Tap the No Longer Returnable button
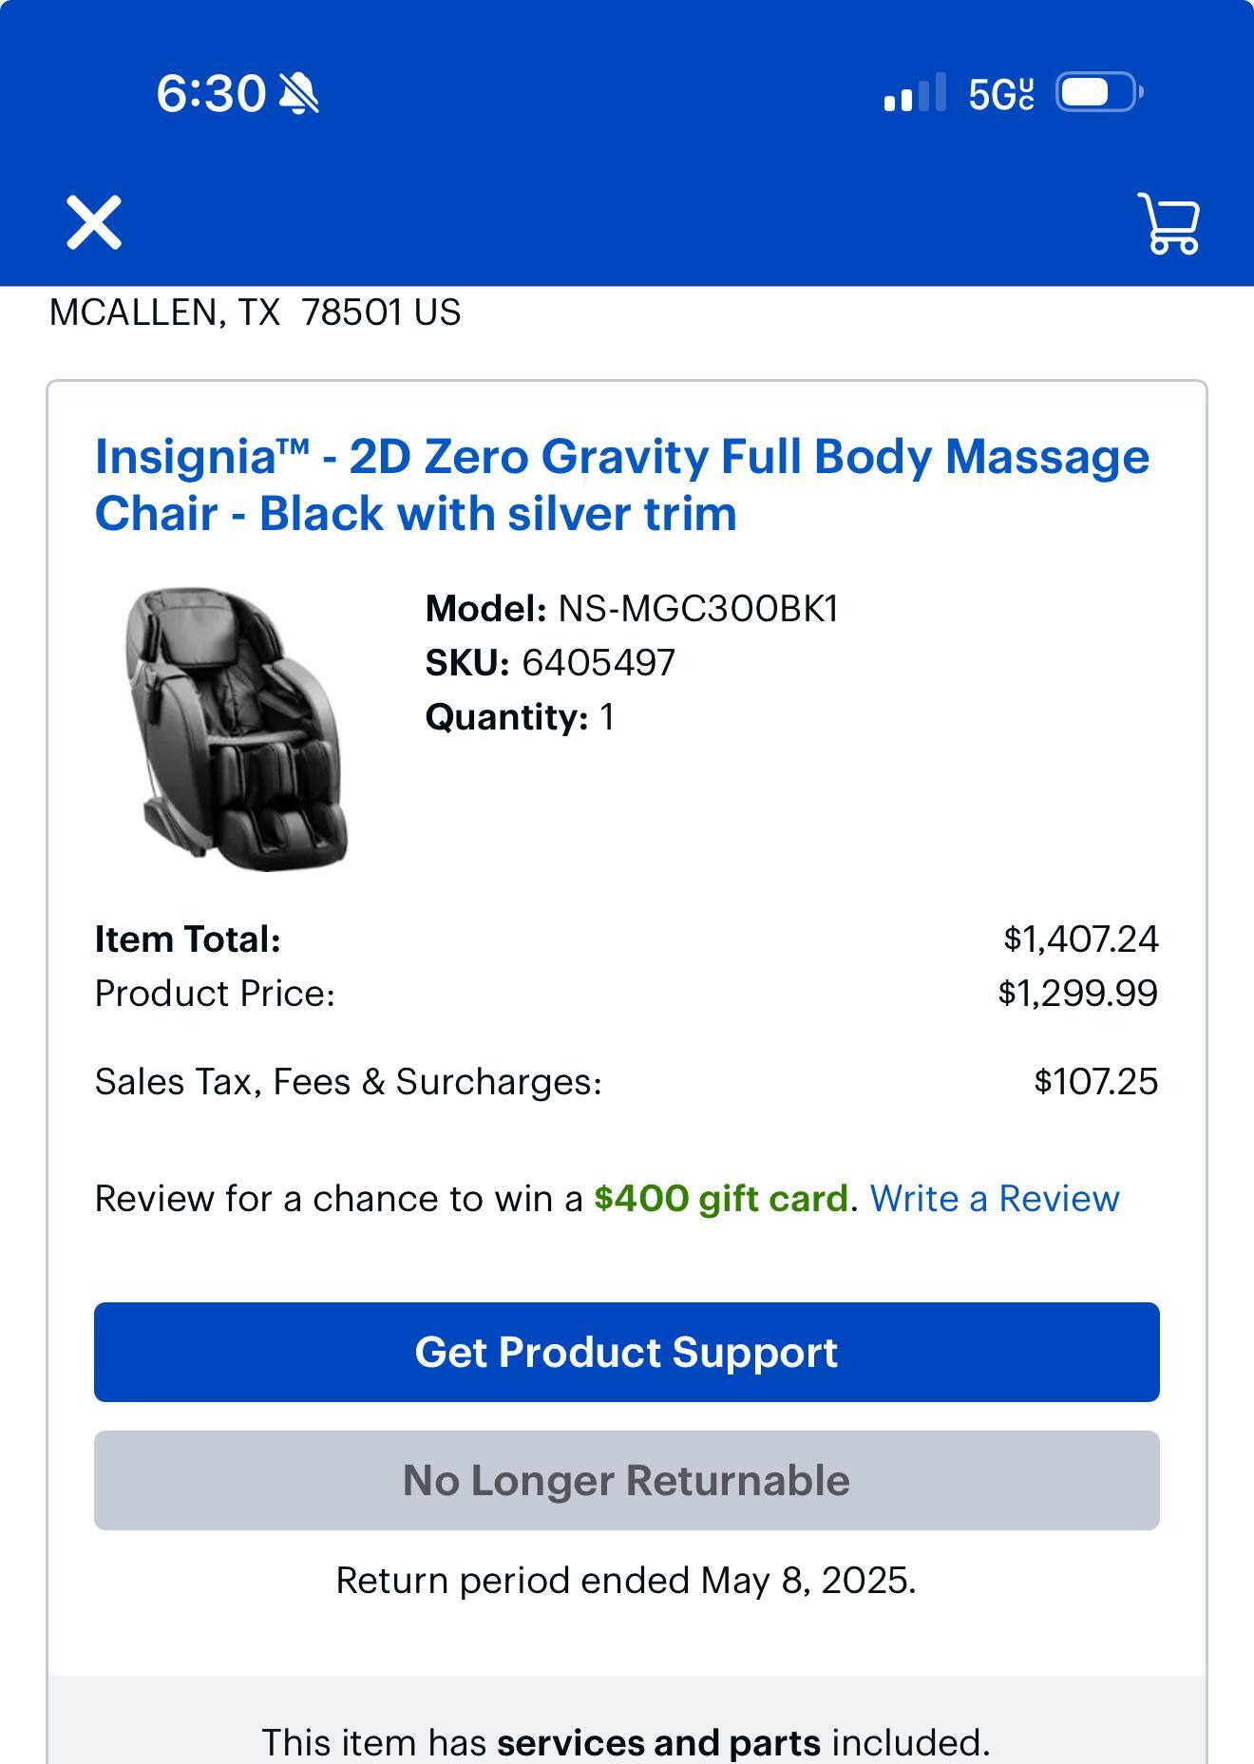Viewport: 1254px width, 1764px height. (626, 1480)
